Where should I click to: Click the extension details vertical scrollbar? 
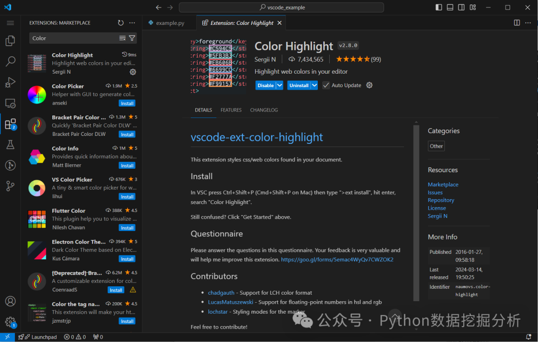[x=416, y=213]
